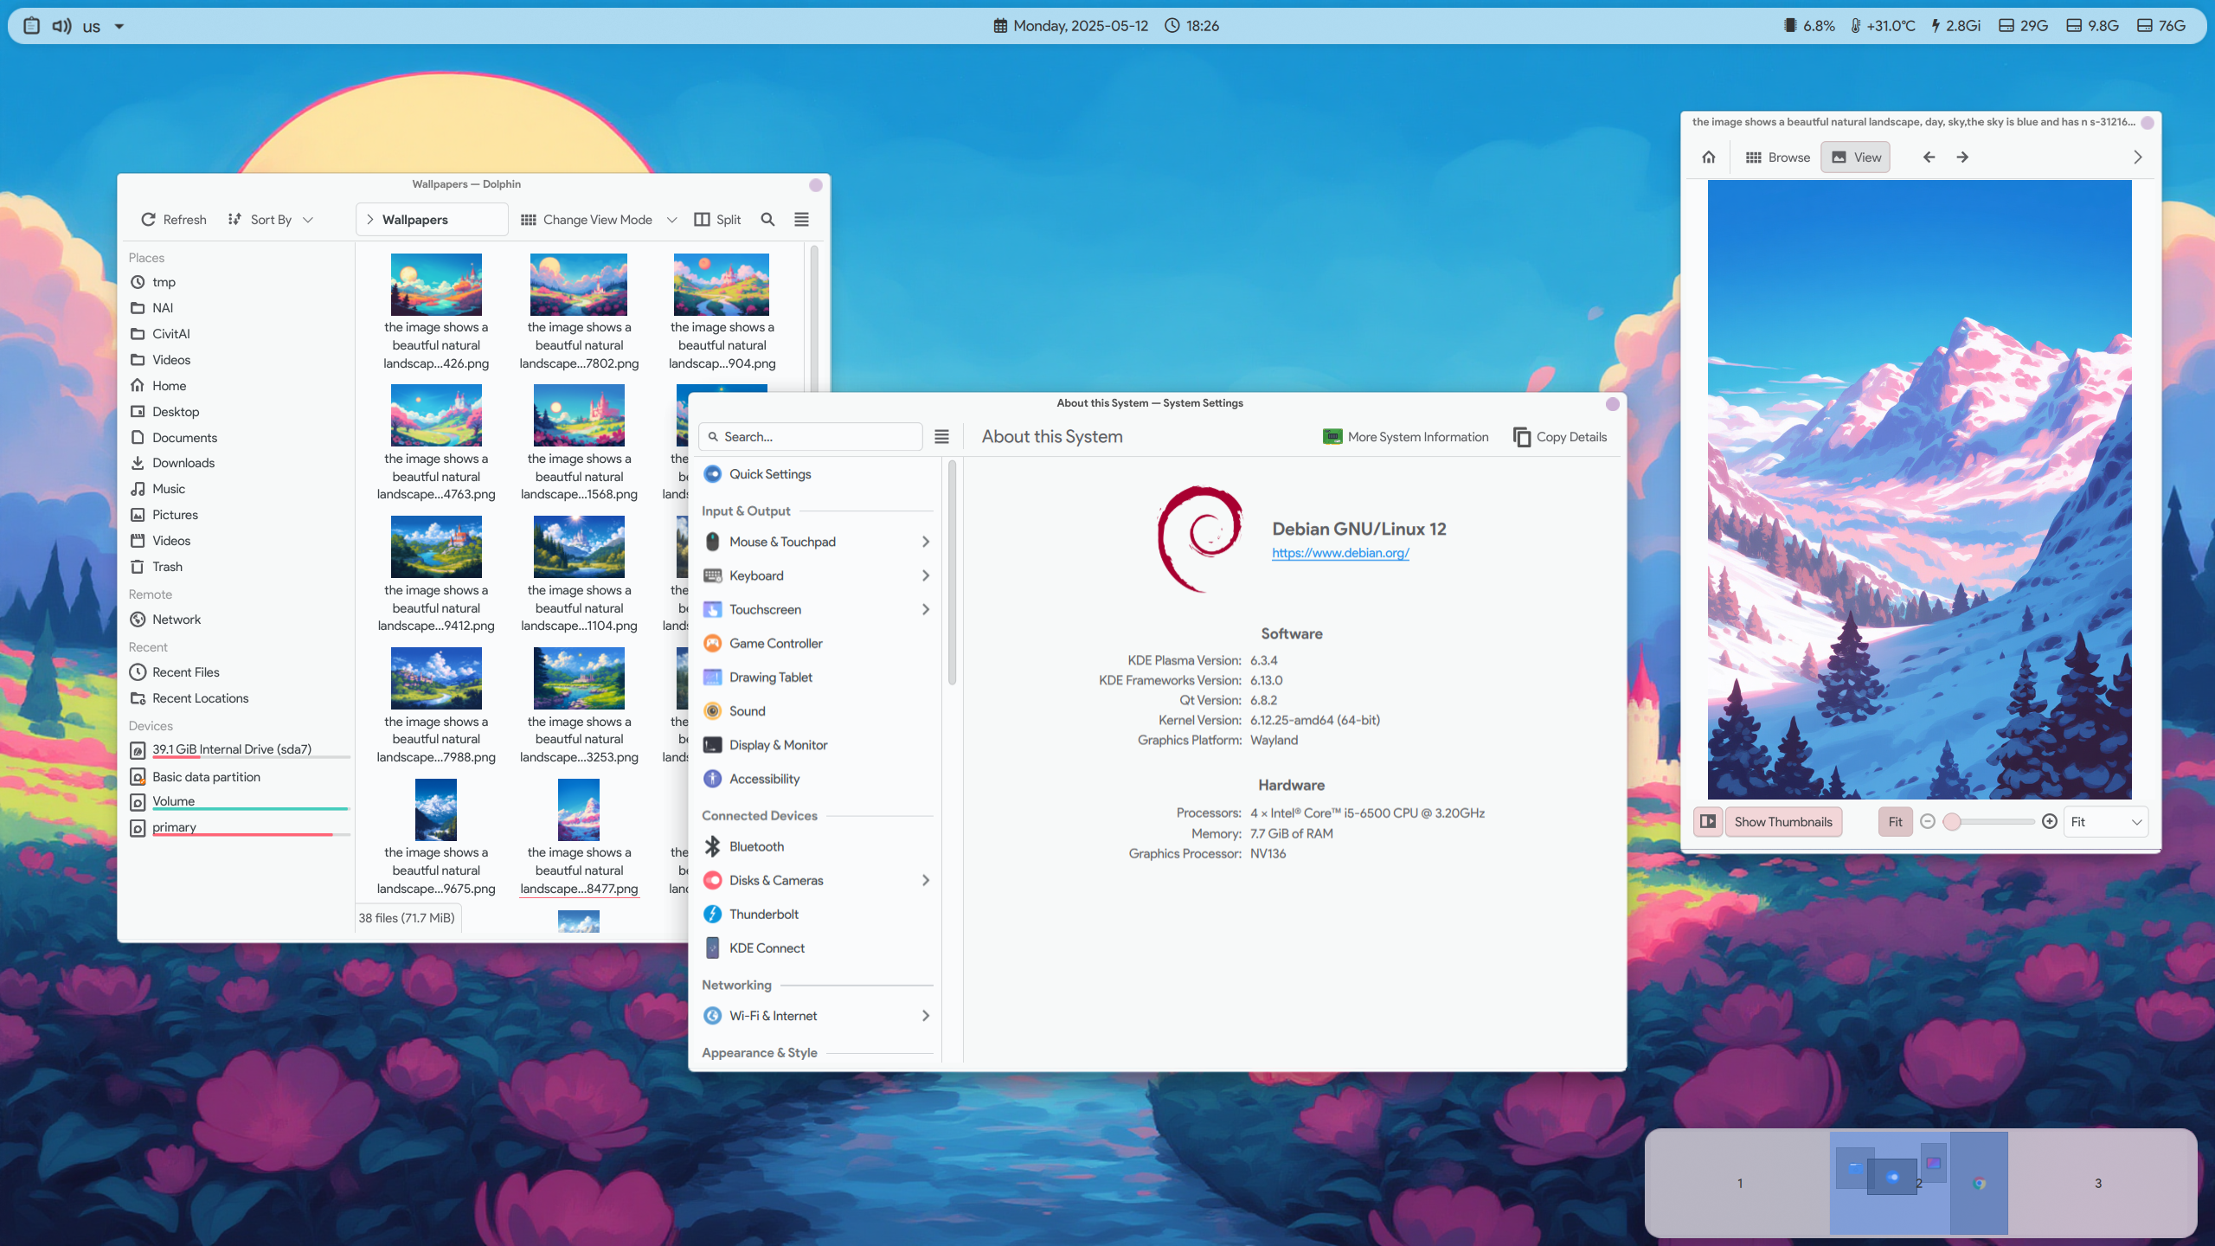Switch image viewer to Browse mode
The height and width of the screenshot is (1246, 2215).
pyautogui.click(x=1777, y=157)
